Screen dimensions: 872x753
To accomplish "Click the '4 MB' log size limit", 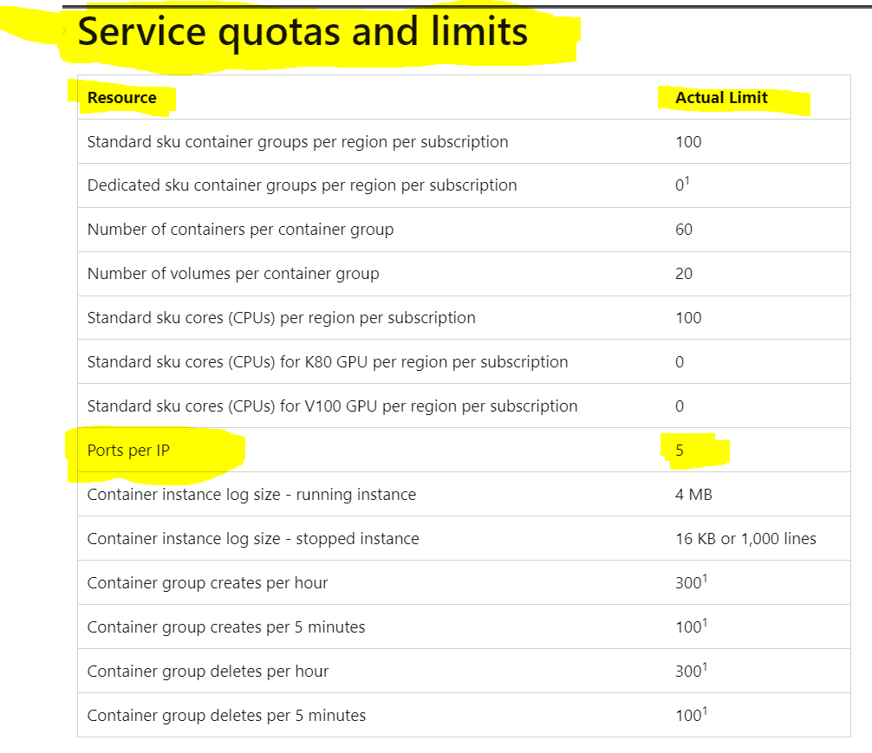I will pyautogui.click(x=693, y=495).
